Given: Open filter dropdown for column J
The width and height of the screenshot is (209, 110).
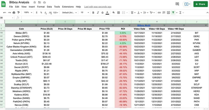Looking at the screenshot, I should point(206,25).
